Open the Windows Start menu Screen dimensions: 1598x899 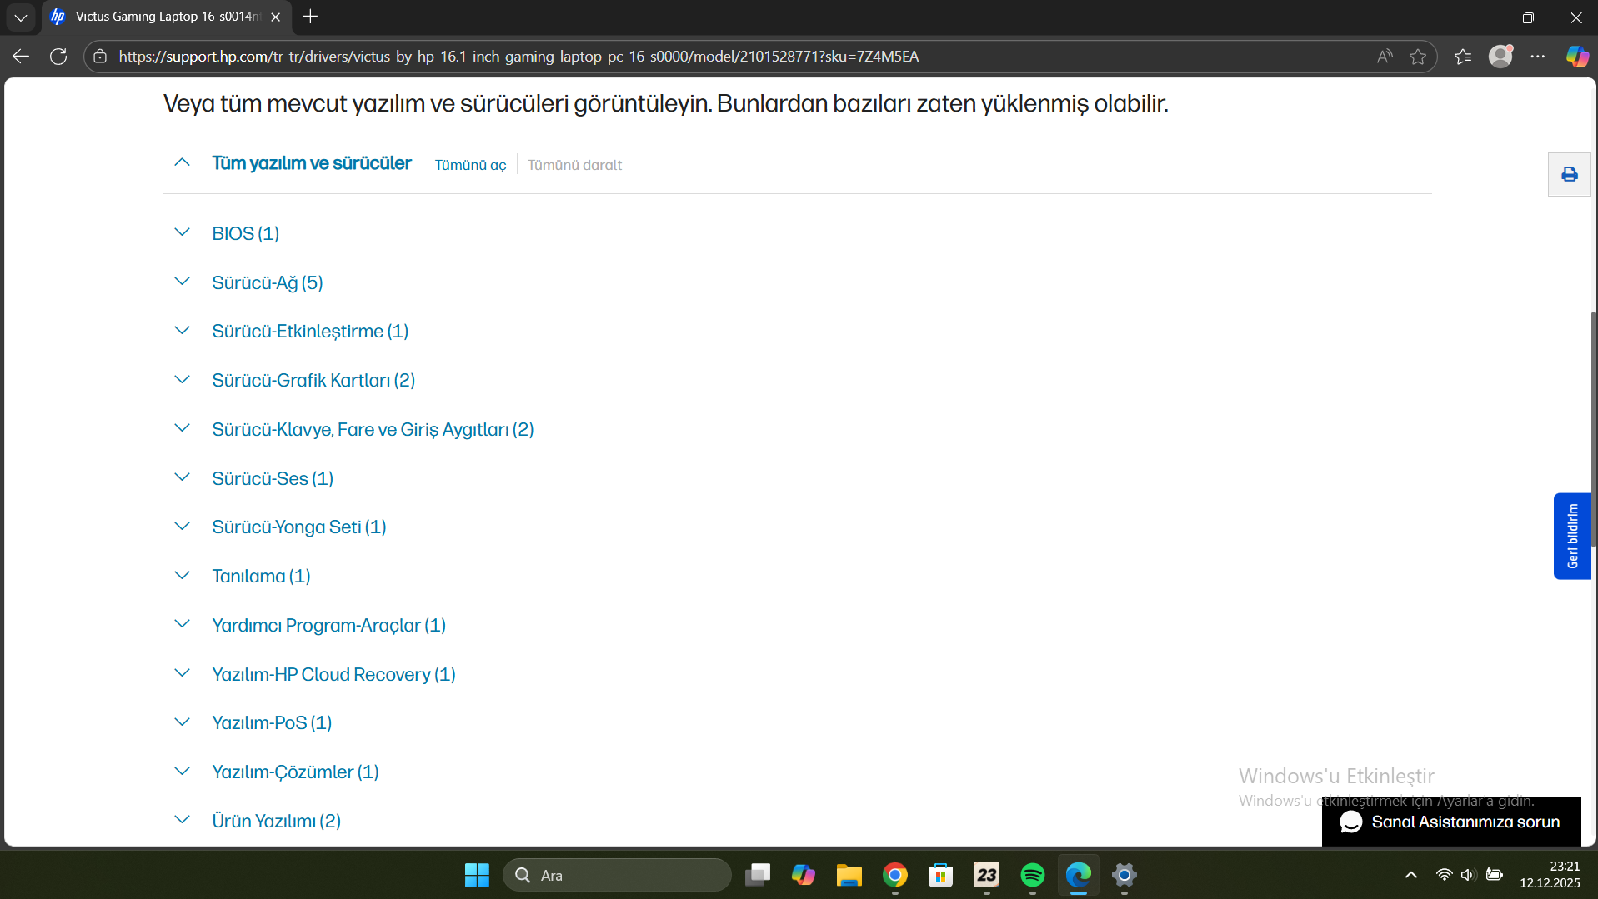click(x=477, y=875)
